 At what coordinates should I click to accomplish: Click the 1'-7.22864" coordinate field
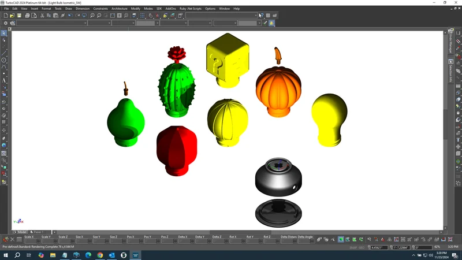pos(401,247)
